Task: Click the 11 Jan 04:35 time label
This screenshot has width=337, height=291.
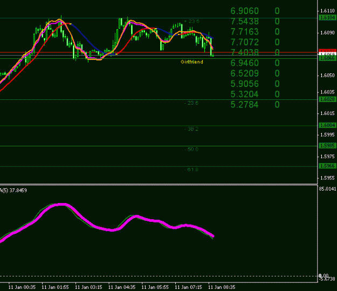Action: pos(122,287)
